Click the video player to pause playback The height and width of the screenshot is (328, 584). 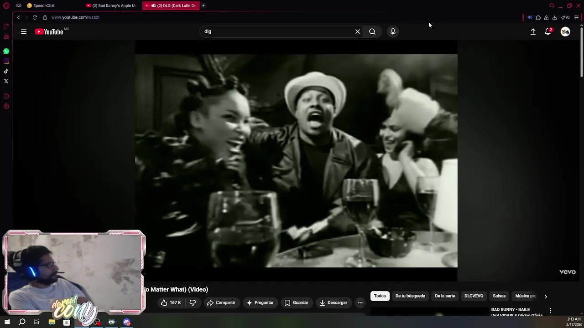(296, 160)
